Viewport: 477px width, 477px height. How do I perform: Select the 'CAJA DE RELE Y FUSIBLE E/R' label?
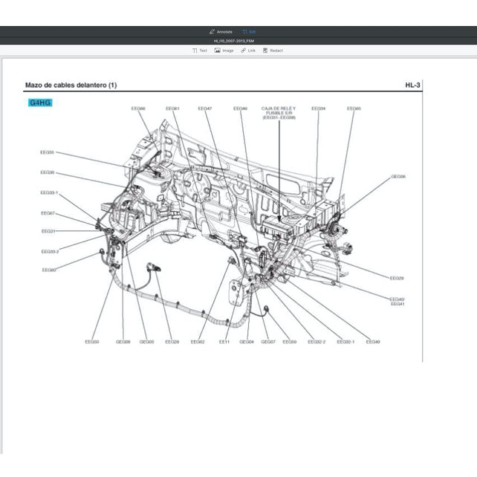[279, 112]
